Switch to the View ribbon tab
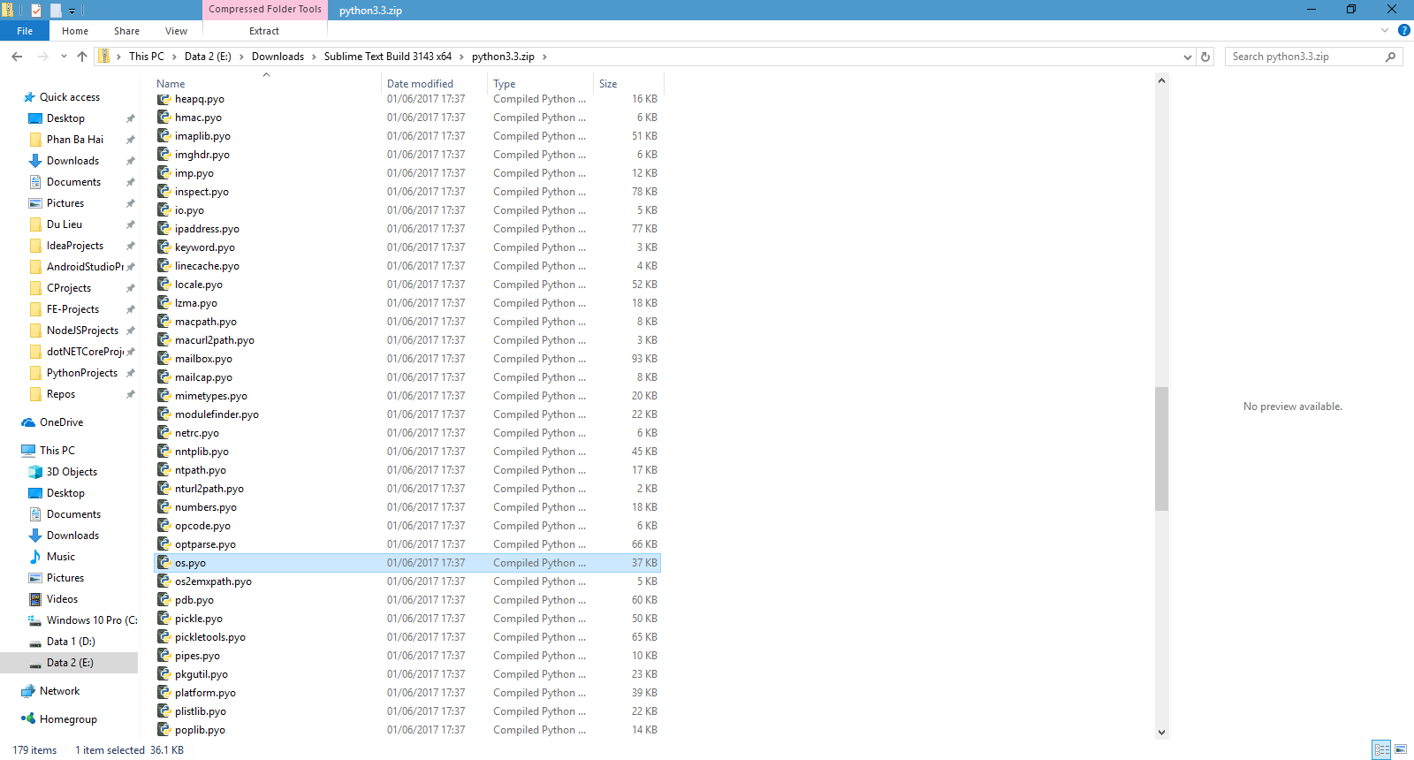 click(x=176, y=31)
